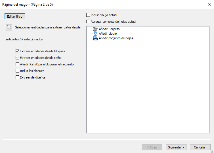Click the Cancelar button
The image size is (214, 153).
pyautogui.click(x=200, y=147)
